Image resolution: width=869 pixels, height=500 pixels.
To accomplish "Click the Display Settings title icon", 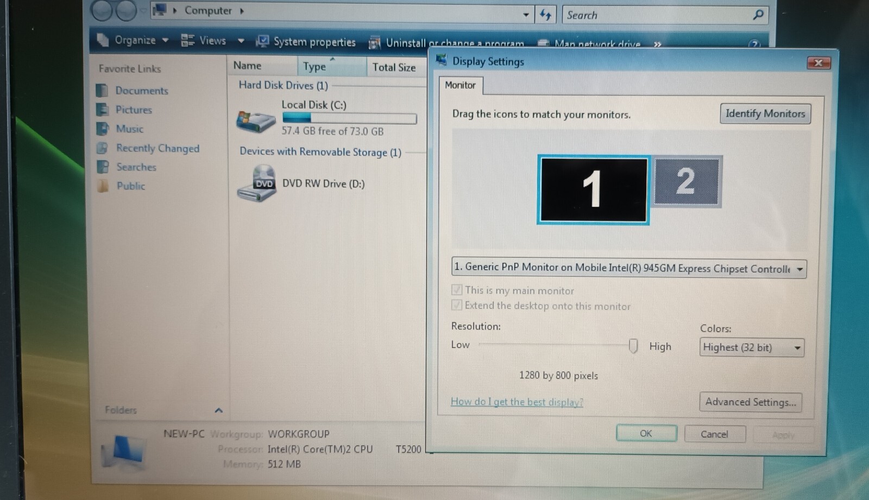I will click(442, 60).
